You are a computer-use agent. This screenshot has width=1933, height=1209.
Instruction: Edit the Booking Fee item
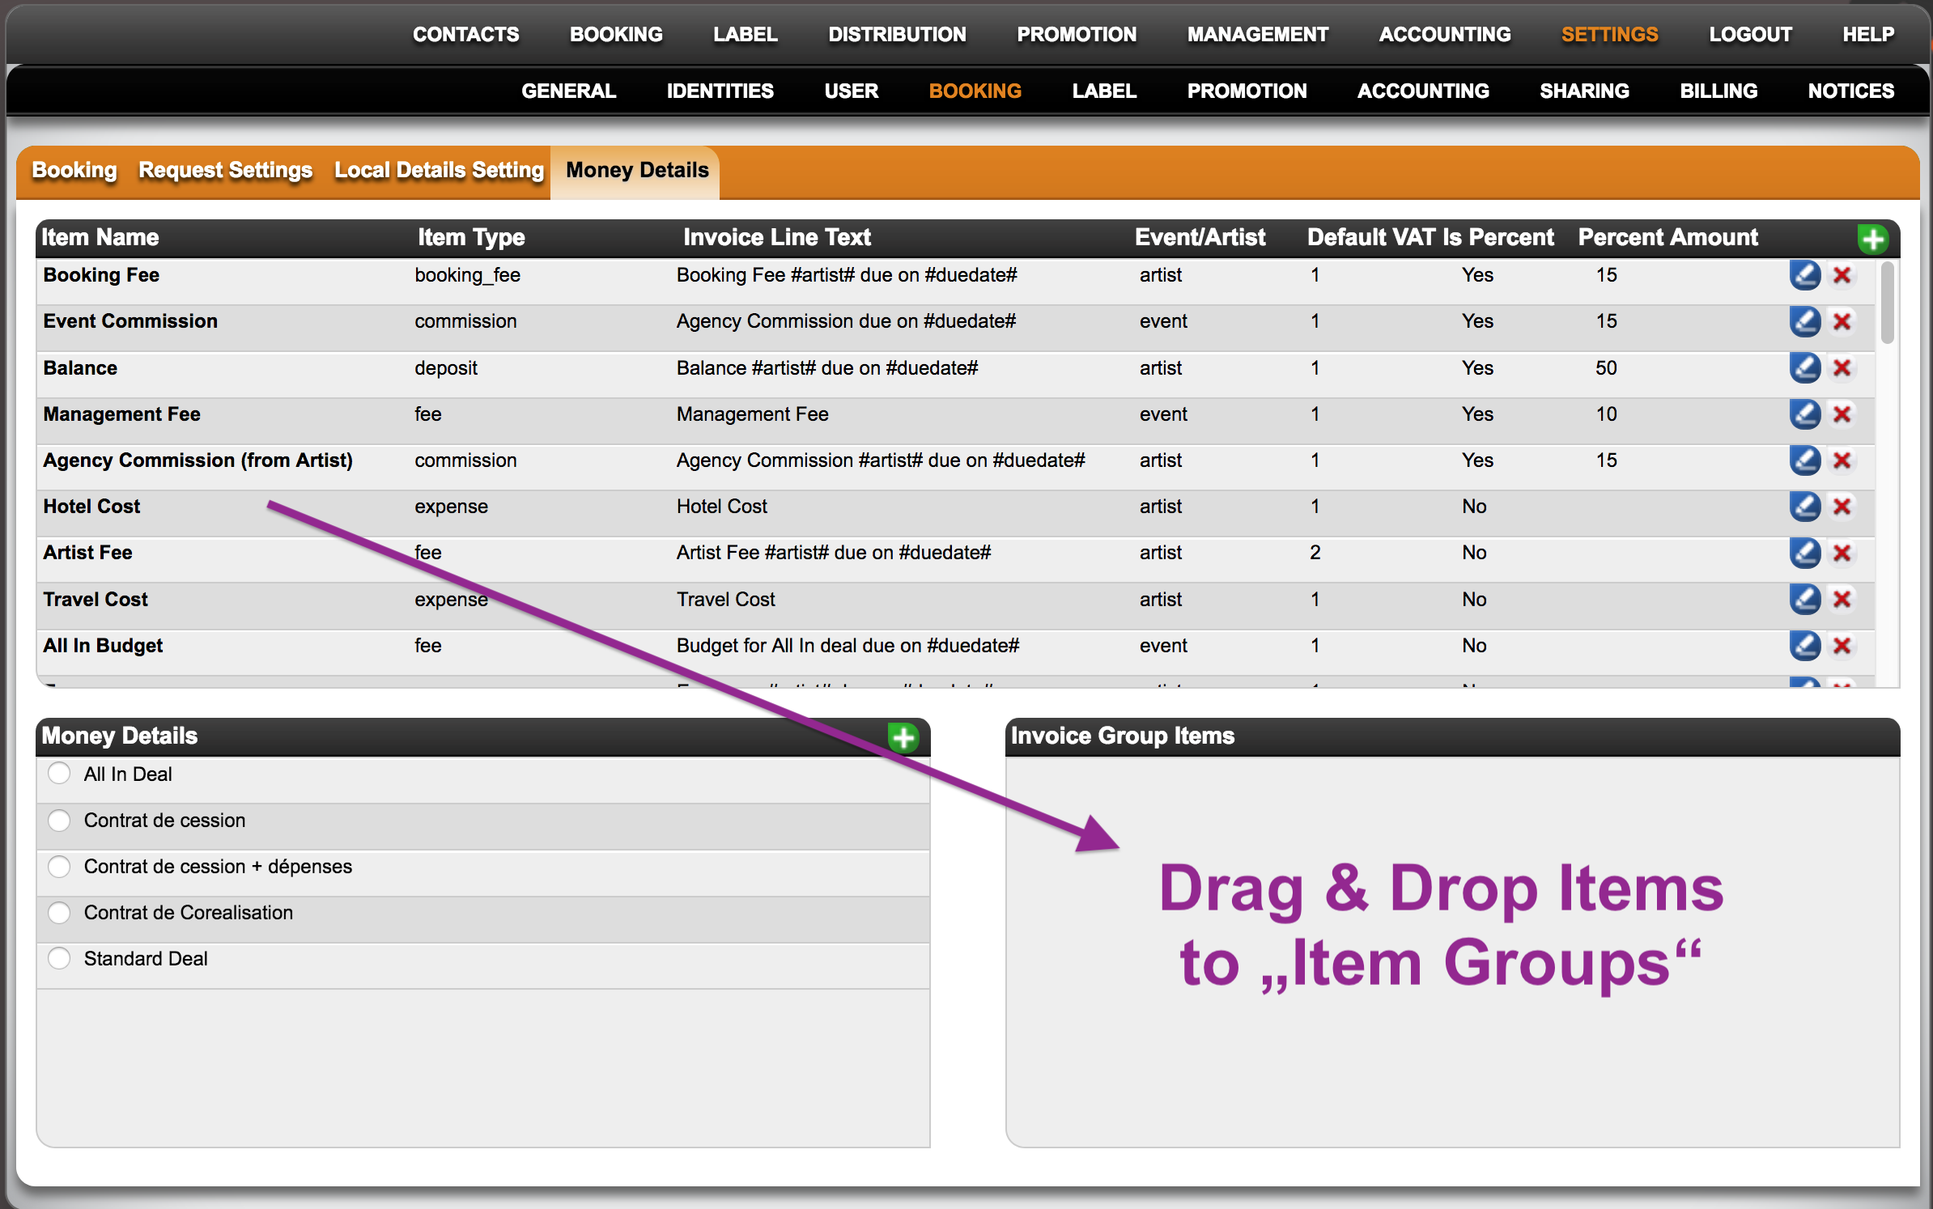click(1805, 275)
